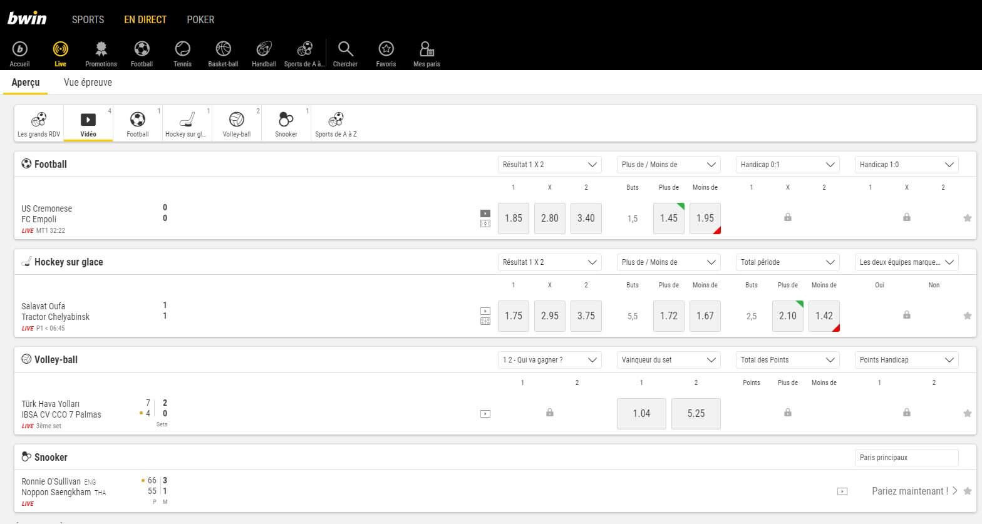
Task: Open the SPORTS top menu
Action: (88, 19)
